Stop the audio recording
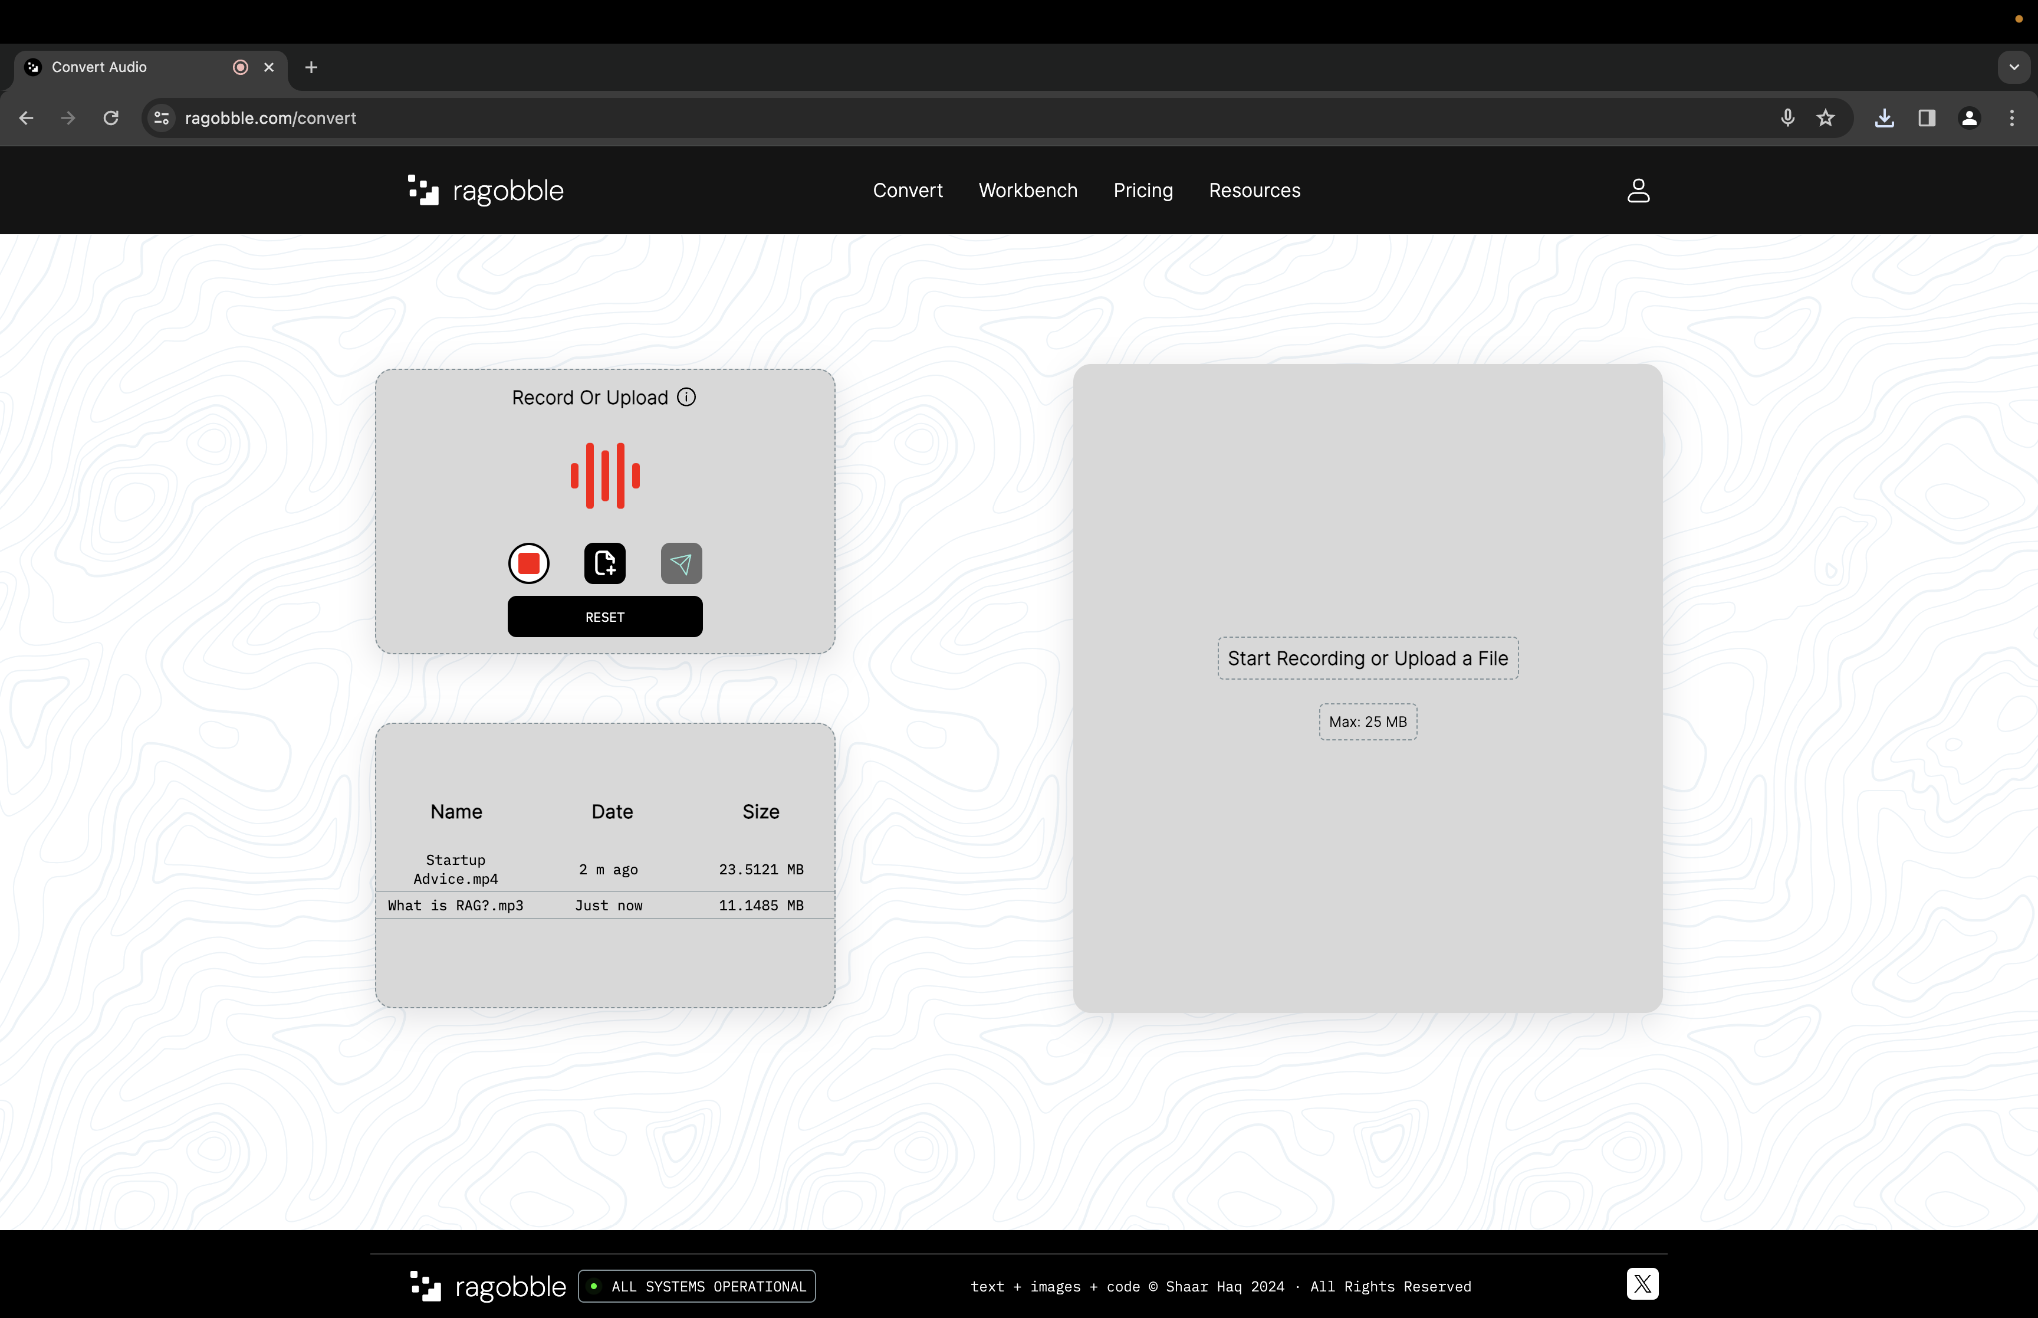This screenshot has height=1318, width=2038. pyautogui.click(x=528, y=563)
